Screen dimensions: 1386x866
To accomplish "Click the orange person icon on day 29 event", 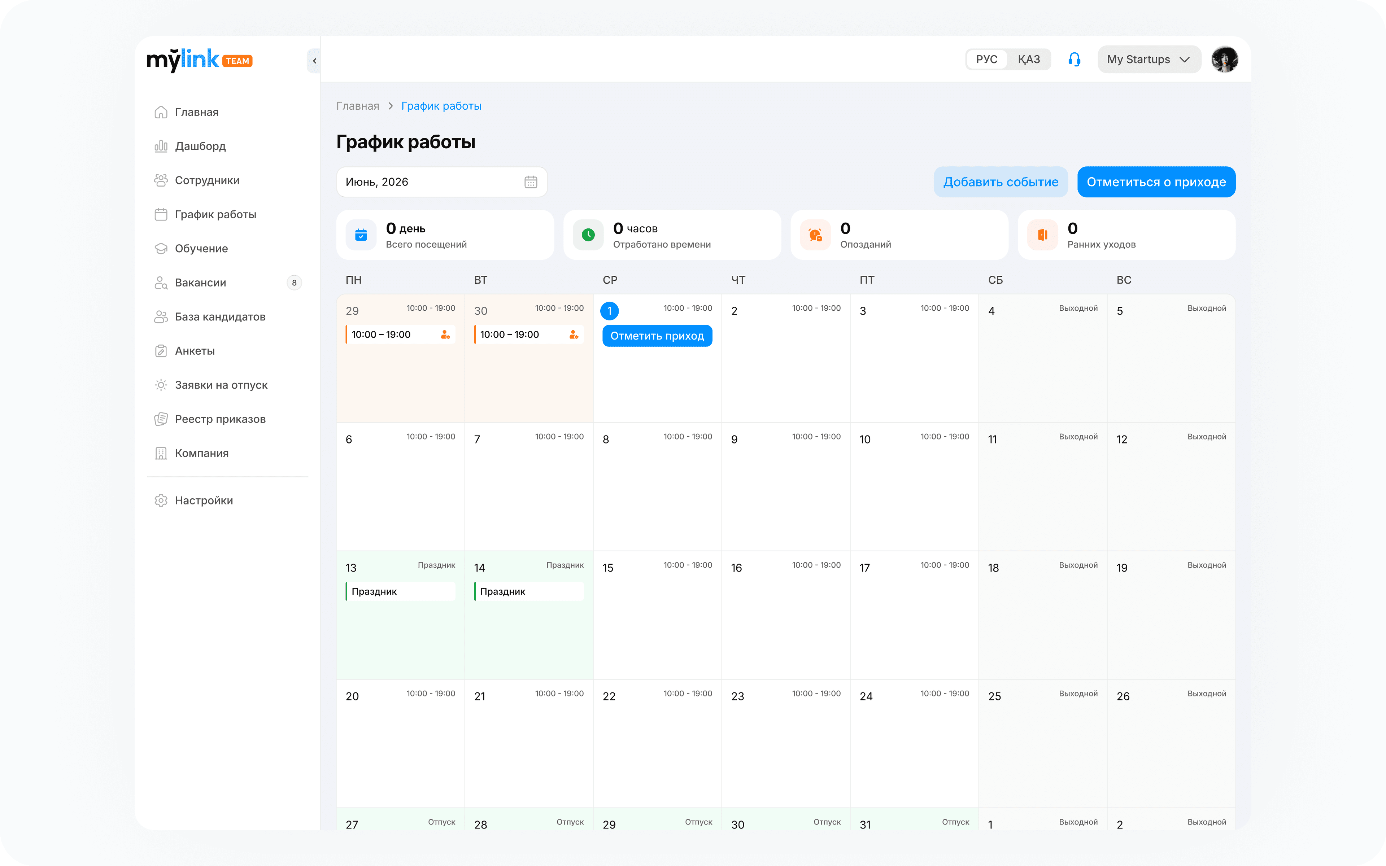I will click(445, 334).
